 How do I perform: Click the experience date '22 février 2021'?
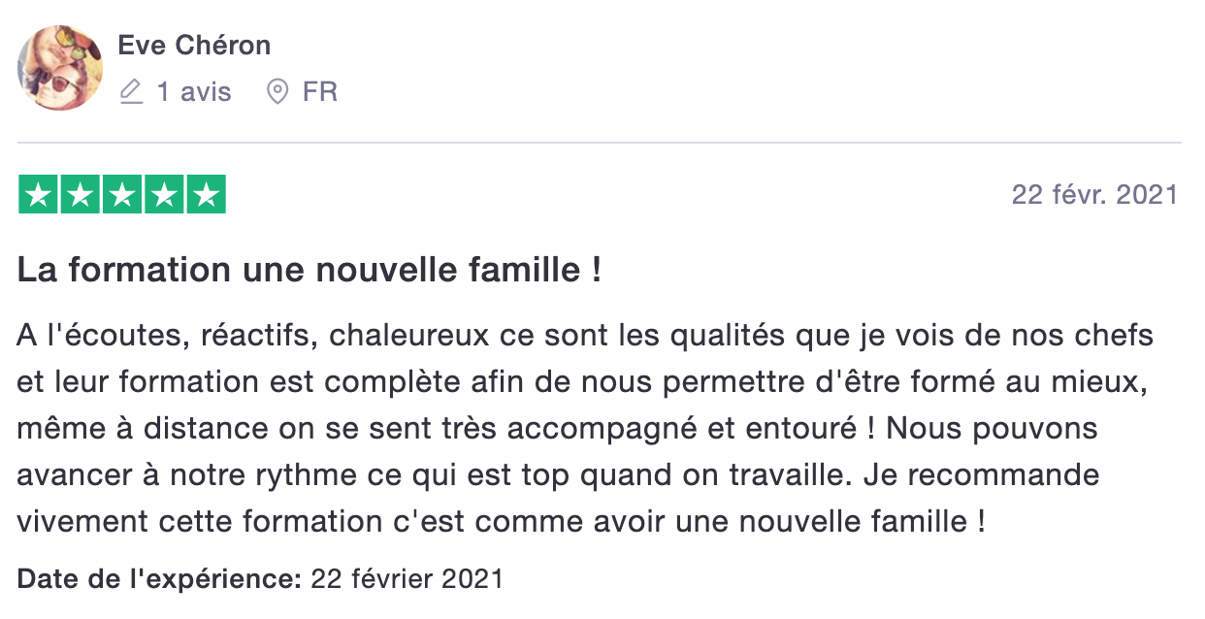click(x=407, y=580)
